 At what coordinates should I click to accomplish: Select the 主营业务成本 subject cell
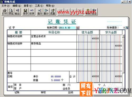tap(54, 38)
